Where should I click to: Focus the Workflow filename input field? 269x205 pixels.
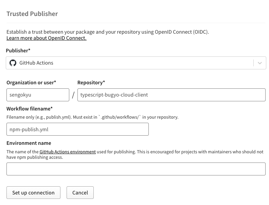coord(77,129)
